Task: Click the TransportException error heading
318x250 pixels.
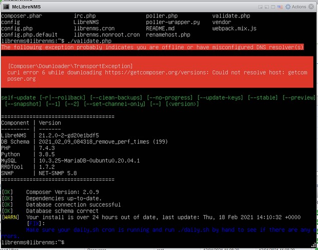Action: [x=70, y=66]
